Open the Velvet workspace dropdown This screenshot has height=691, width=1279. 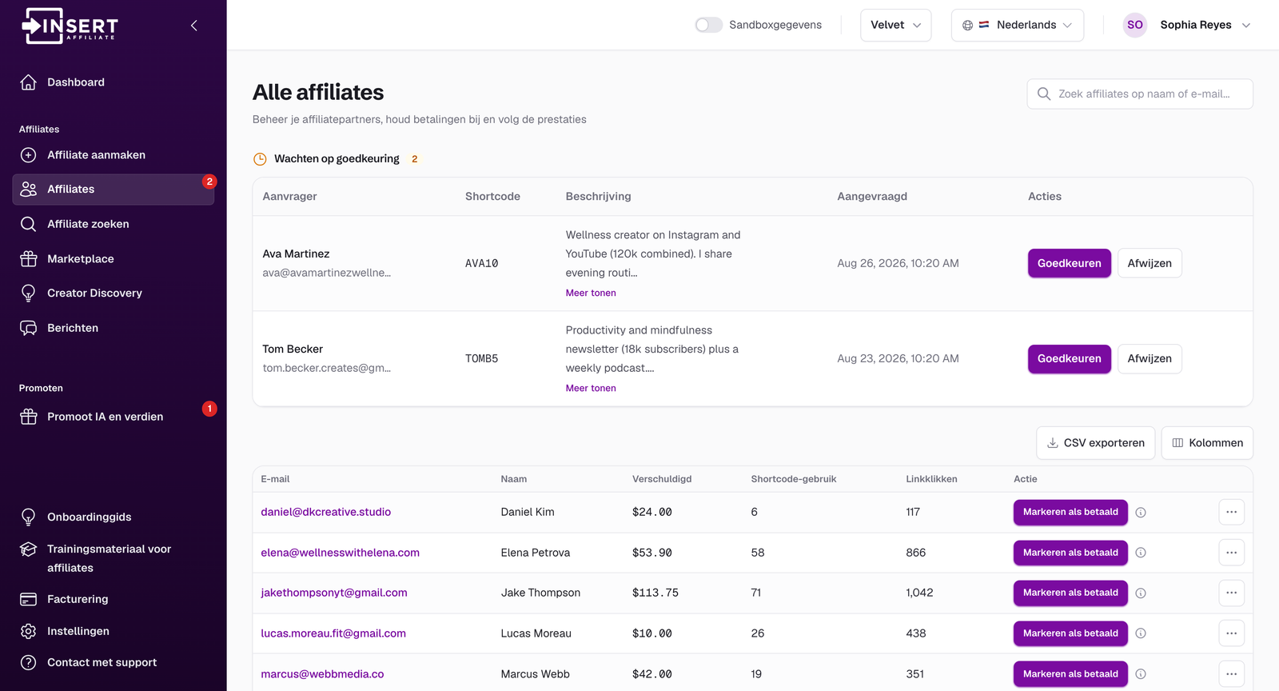coord(895,25)
